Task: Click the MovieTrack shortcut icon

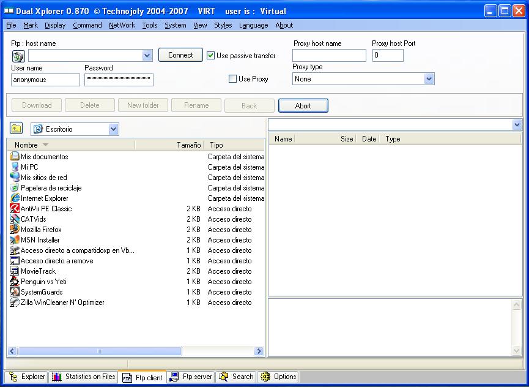Action: 15,271
